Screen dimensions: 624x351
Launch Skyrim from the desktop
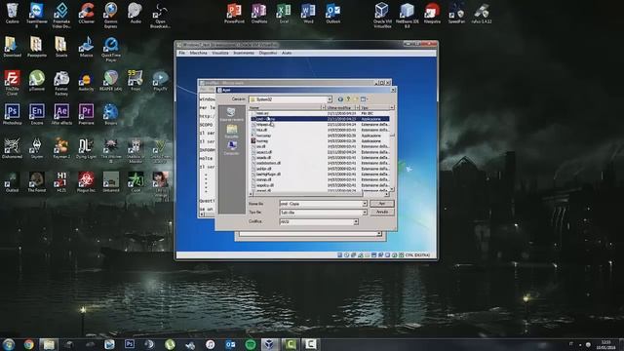point(37,148)
